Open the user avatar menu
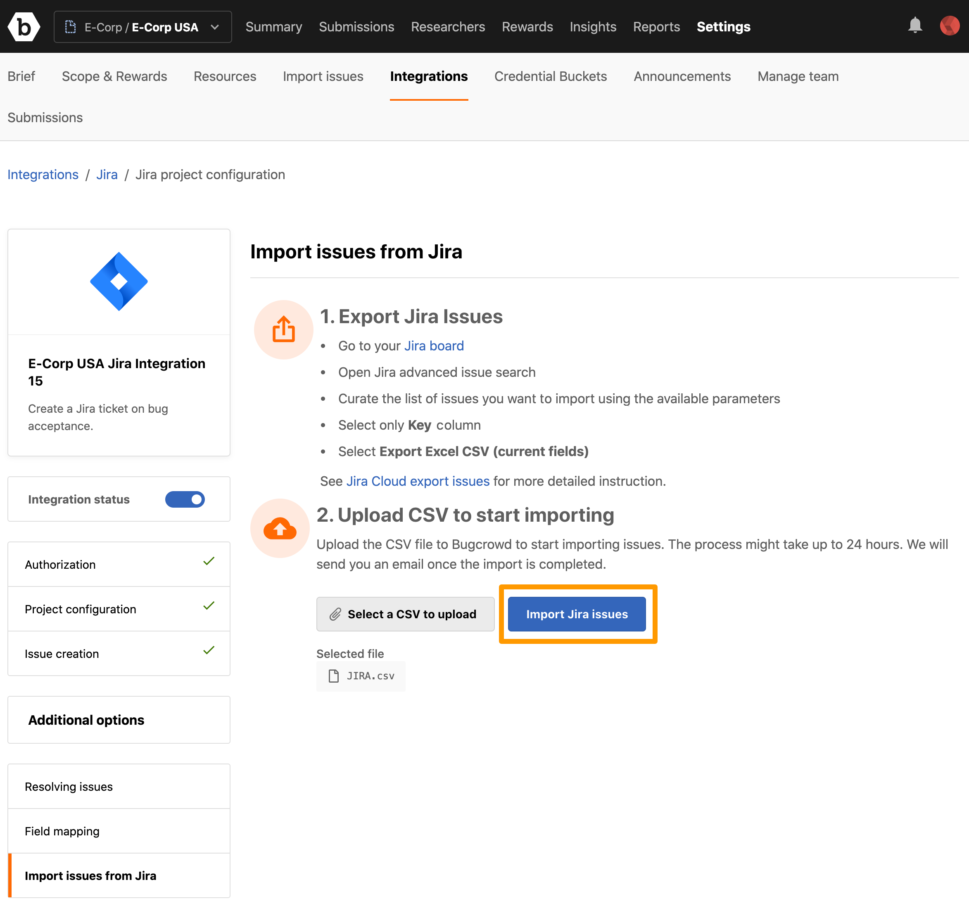 pos(949,26)
